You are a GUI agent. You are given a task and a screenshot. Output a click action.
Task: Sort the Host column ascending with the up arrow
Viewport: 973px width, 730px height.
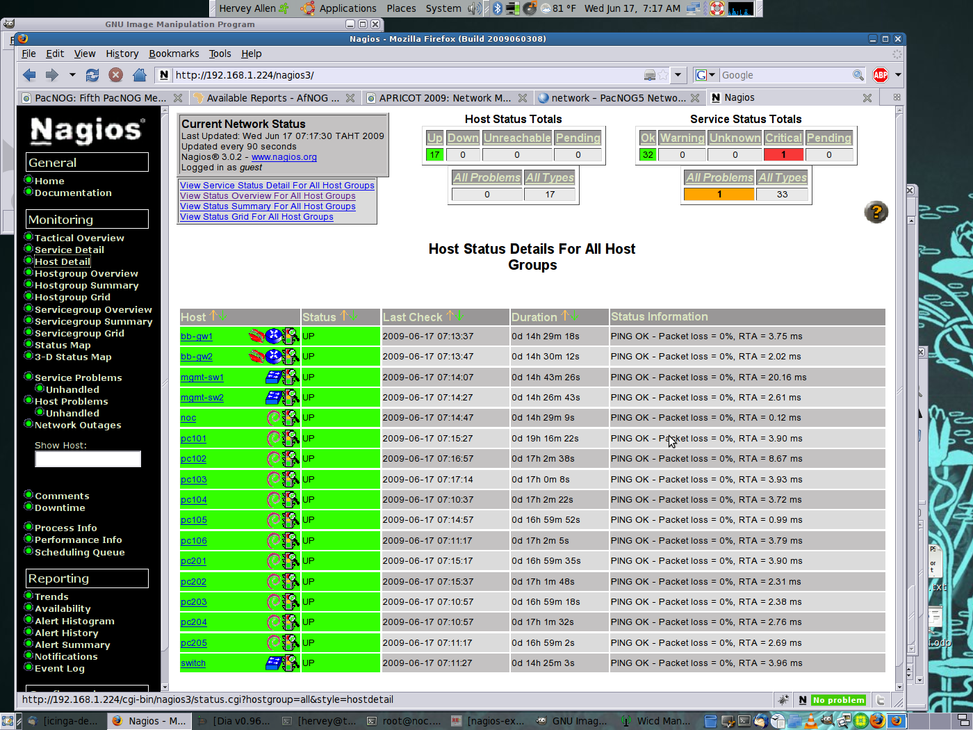214,316
